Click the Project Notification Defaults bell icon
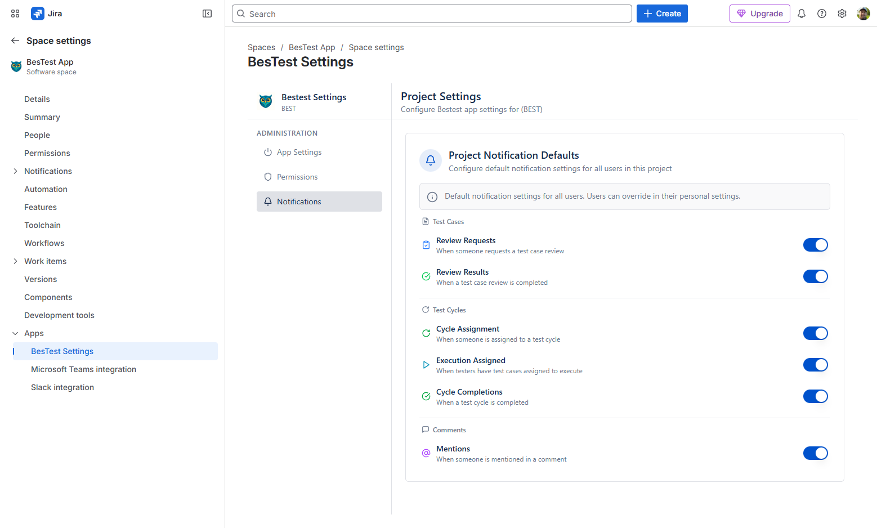The width and height of the screenshot is (877, 528). [431, 160]
